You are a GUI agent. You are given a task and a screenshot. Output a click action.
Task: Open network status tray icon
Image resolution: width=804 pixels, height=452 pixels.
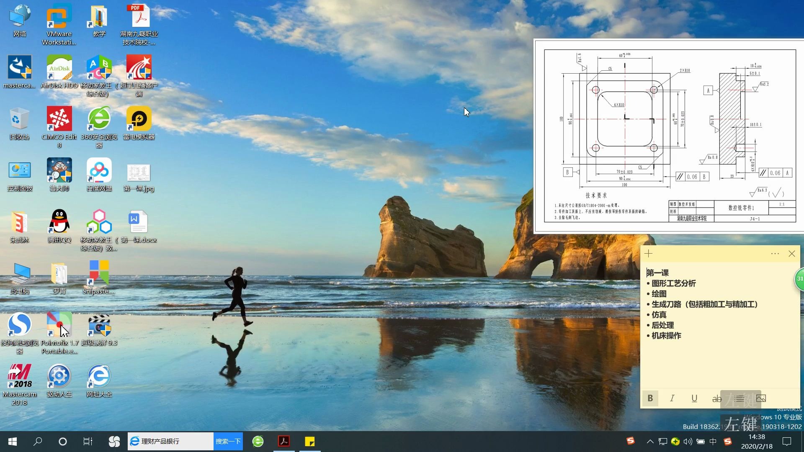pyautogui.click(x=662, y=442)
